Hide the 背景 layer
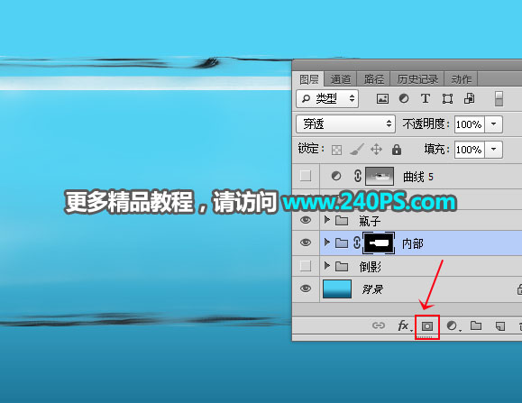The width and height of the screenshot is (522, 403). tap(306, 289)
